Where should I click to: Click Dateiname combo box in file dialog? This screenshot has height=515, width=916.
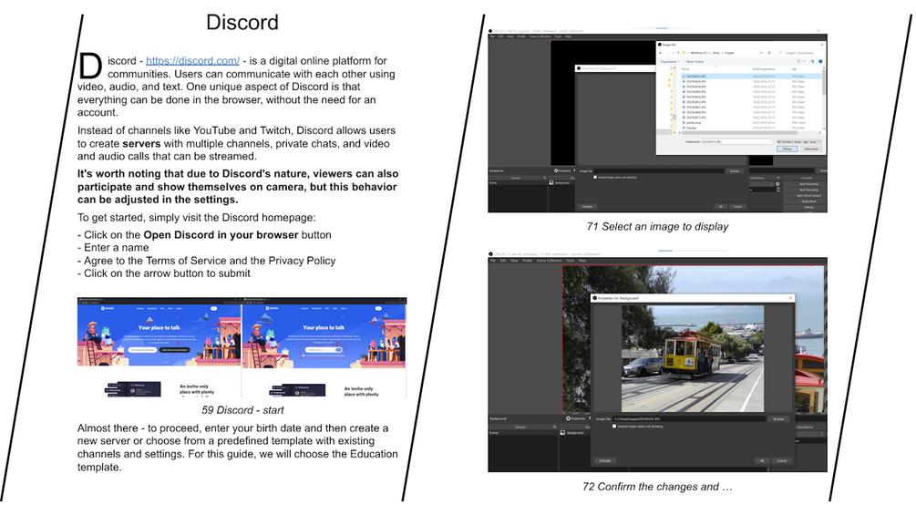pos(737,142)
